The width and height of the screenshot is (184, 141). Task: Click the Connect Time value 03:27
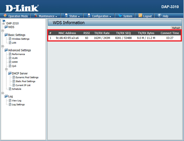(170, 38)
